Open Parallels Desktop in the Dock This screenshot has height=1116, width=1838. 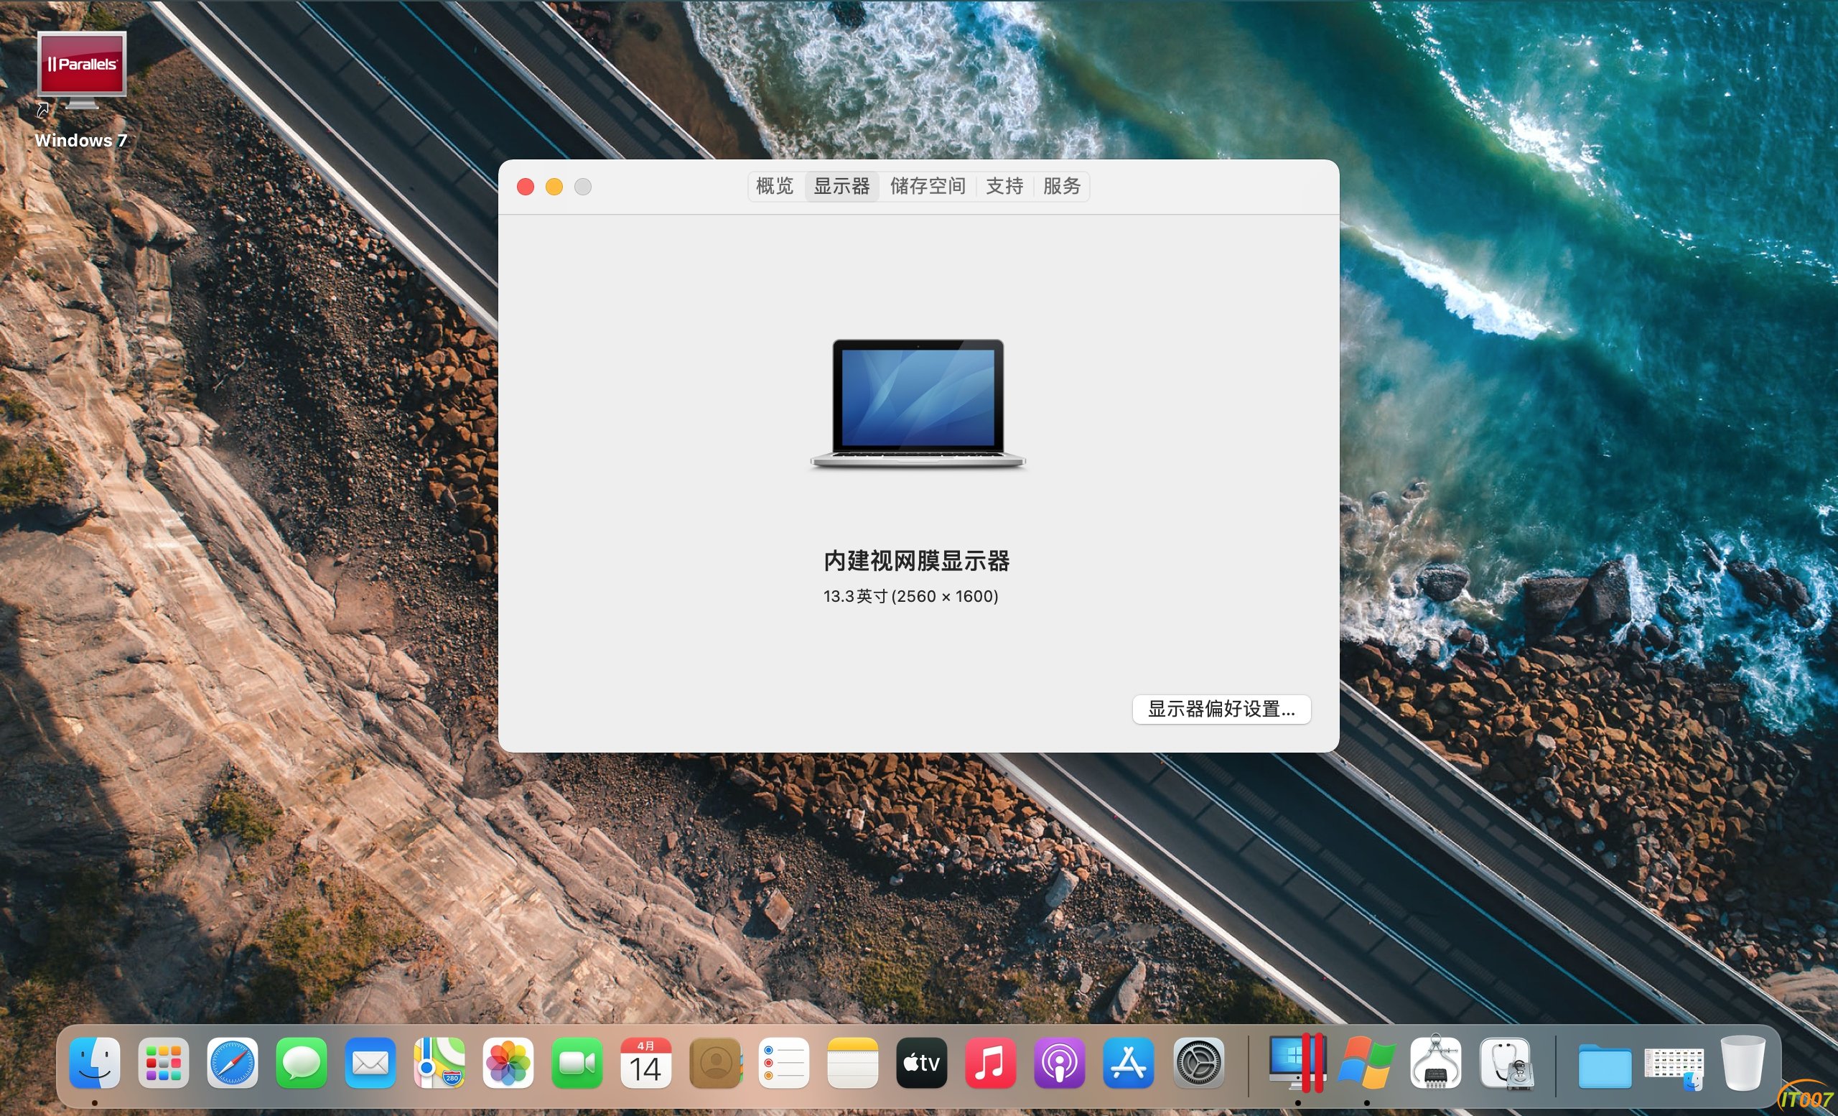(1297, 1062)
